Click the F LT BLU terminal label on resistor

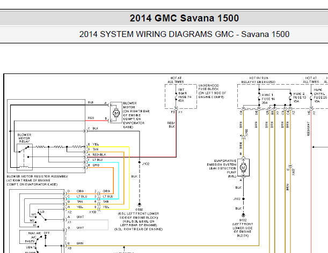[95, 160]
